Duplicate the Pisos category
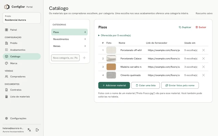This screenshot has height=136, width=218. click(x=185, y=27)
